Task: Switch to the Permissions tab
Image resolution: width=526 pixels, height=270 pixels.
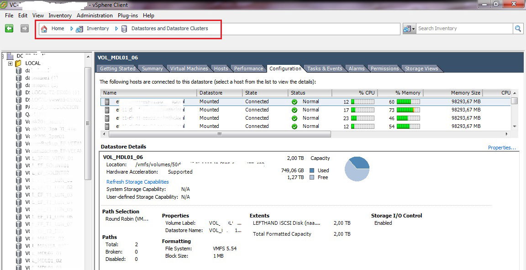Action: (385, 69)
